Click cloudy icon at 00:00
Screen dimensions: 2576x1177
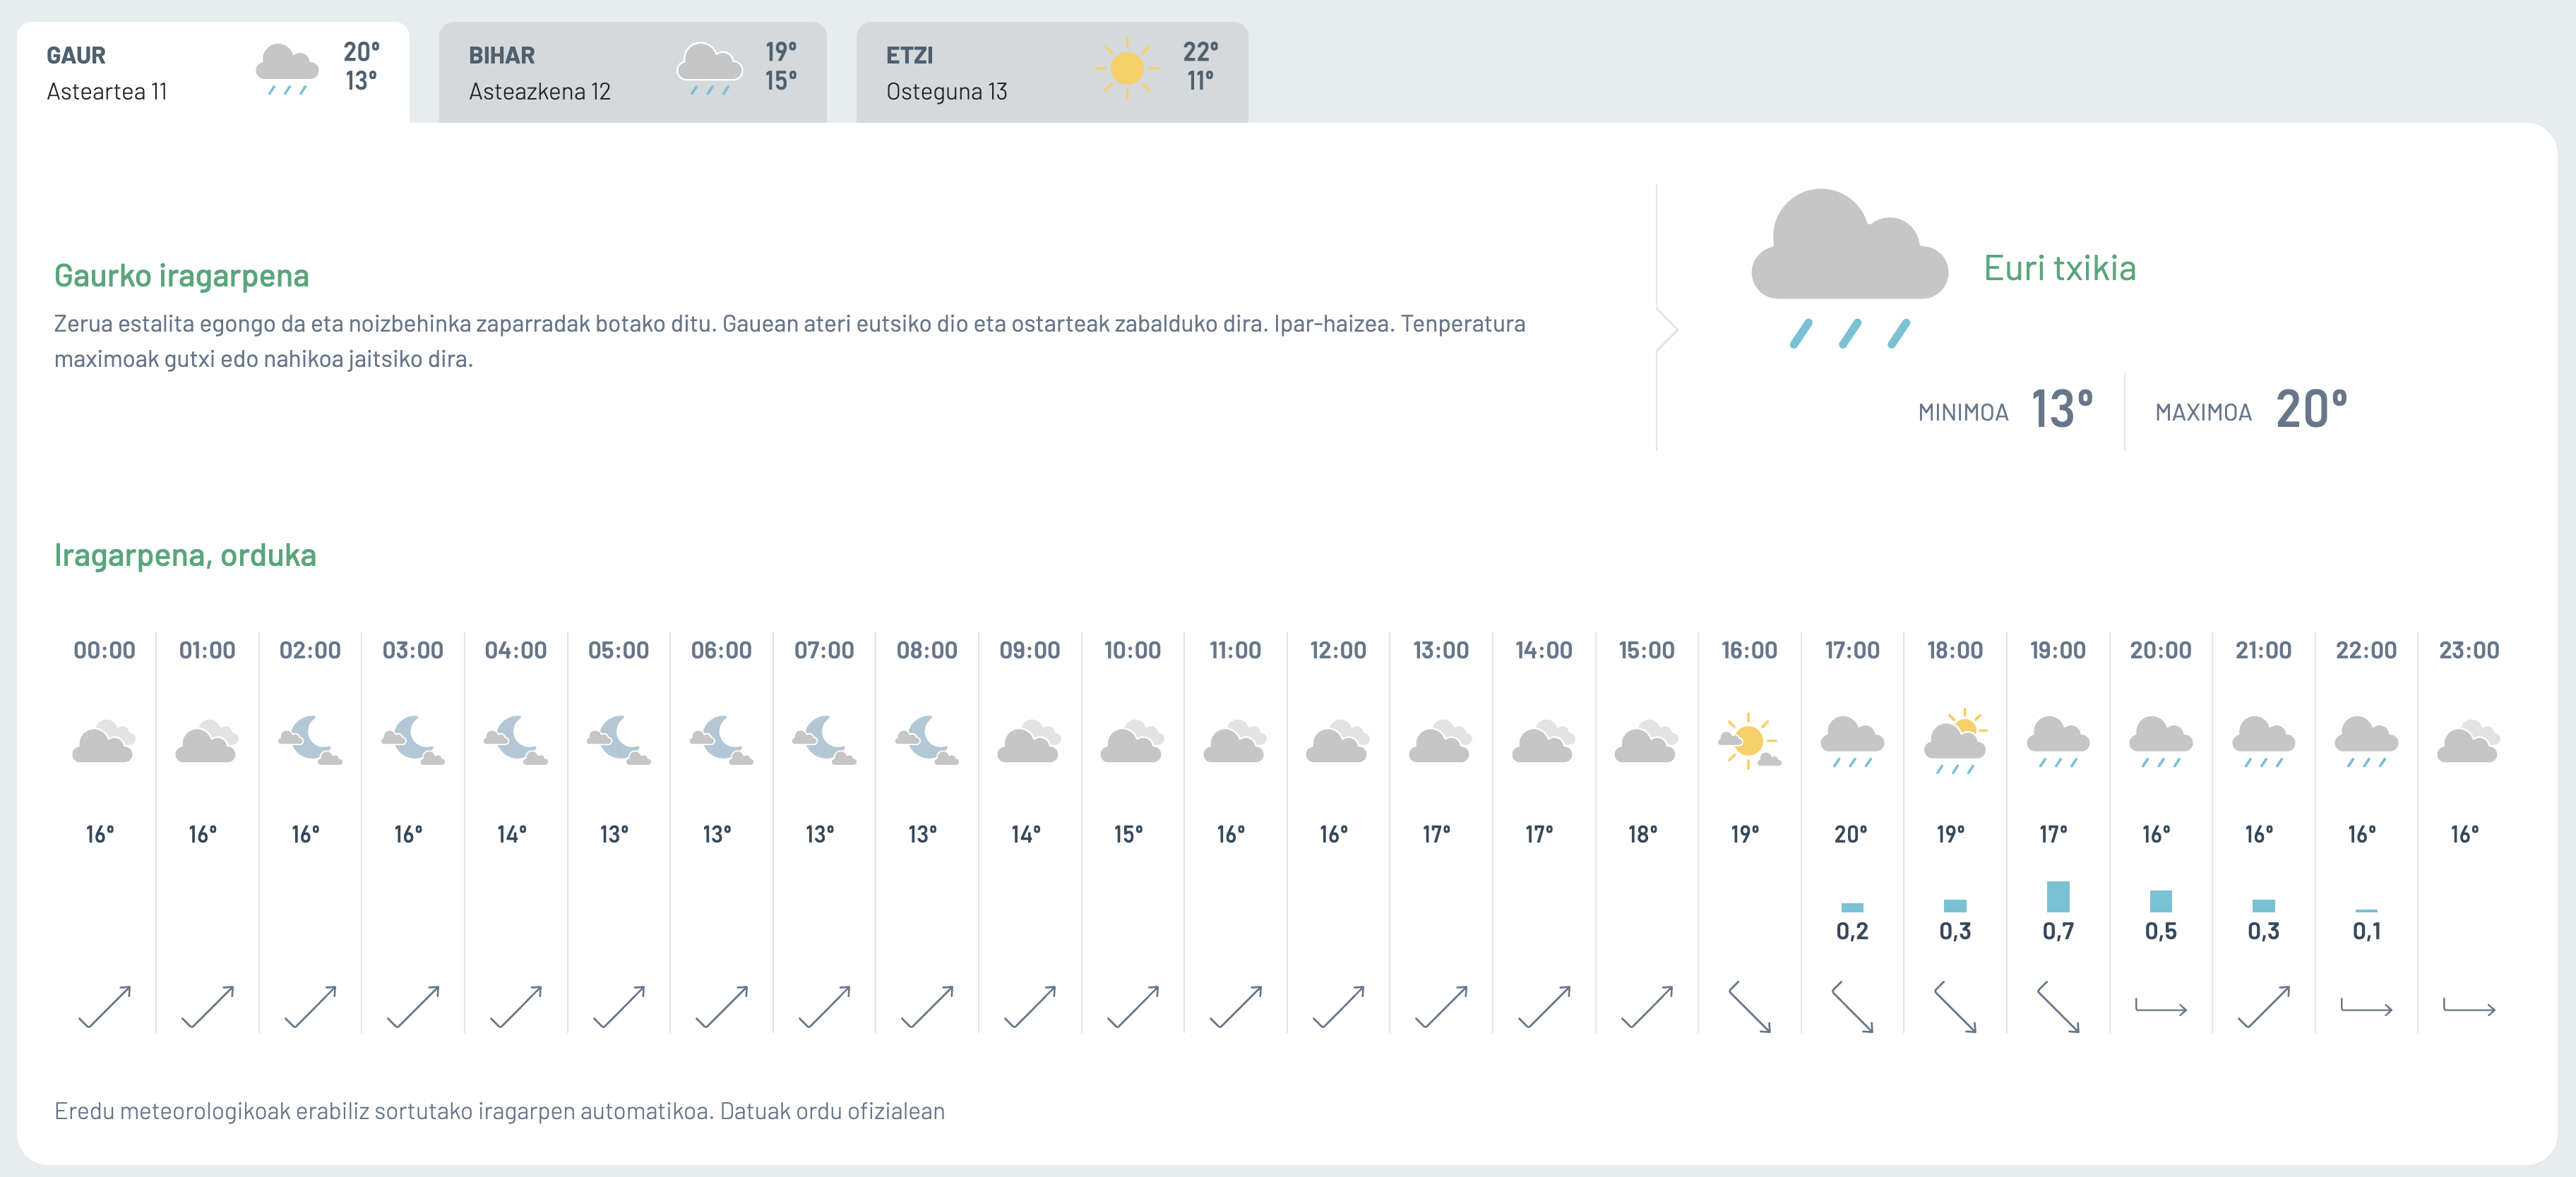point(104,742)
